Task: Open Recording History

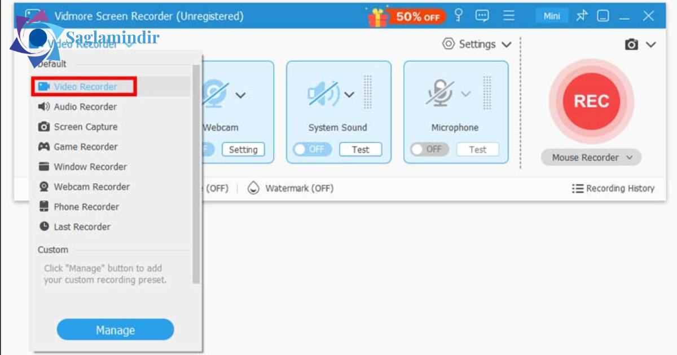Action: (x=613, y=189)
